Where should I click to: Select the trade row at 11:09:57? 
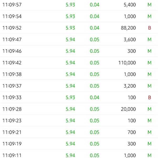click(x=79, y=5)
